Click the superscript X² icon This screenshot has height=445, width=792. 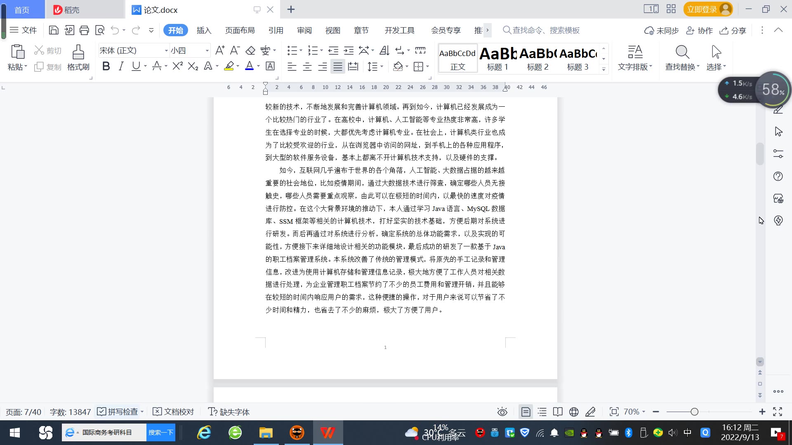[x=177, y=66]
